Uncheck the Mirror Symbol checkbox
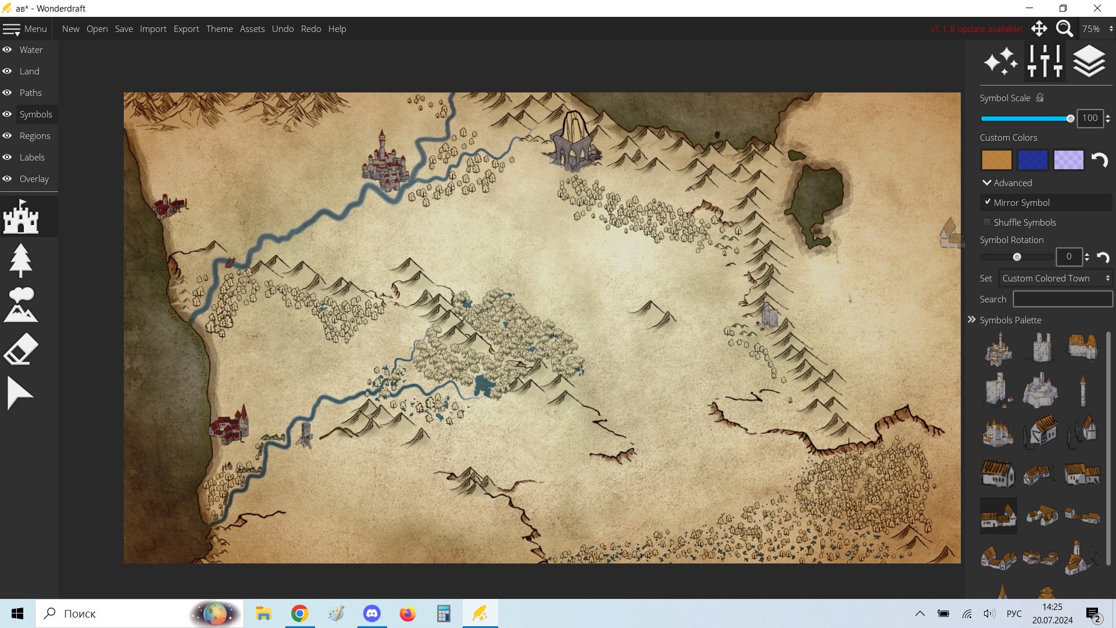Image resolution: width=1116 pixels, height=628 pixels. 988,202
